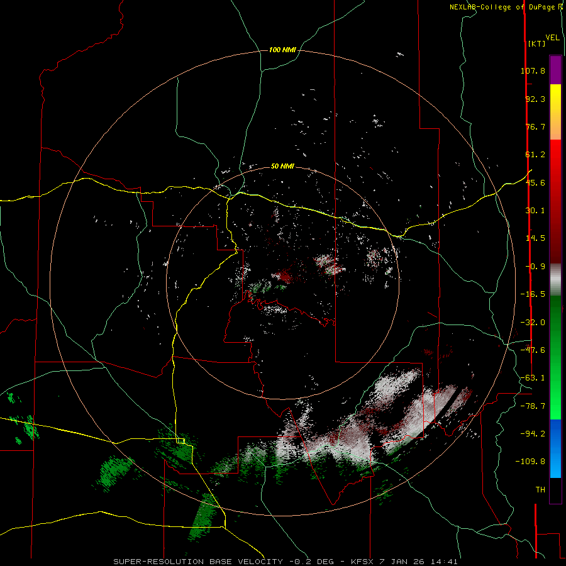Pick the yellow-orange color bar segment

pos(555,112)
